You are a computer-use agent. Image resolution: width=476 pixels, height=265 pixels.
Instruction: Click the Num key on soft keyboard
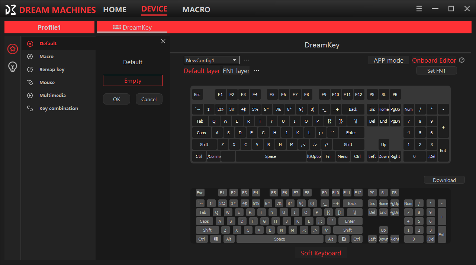pyautogui.click(x=408, y=203)
